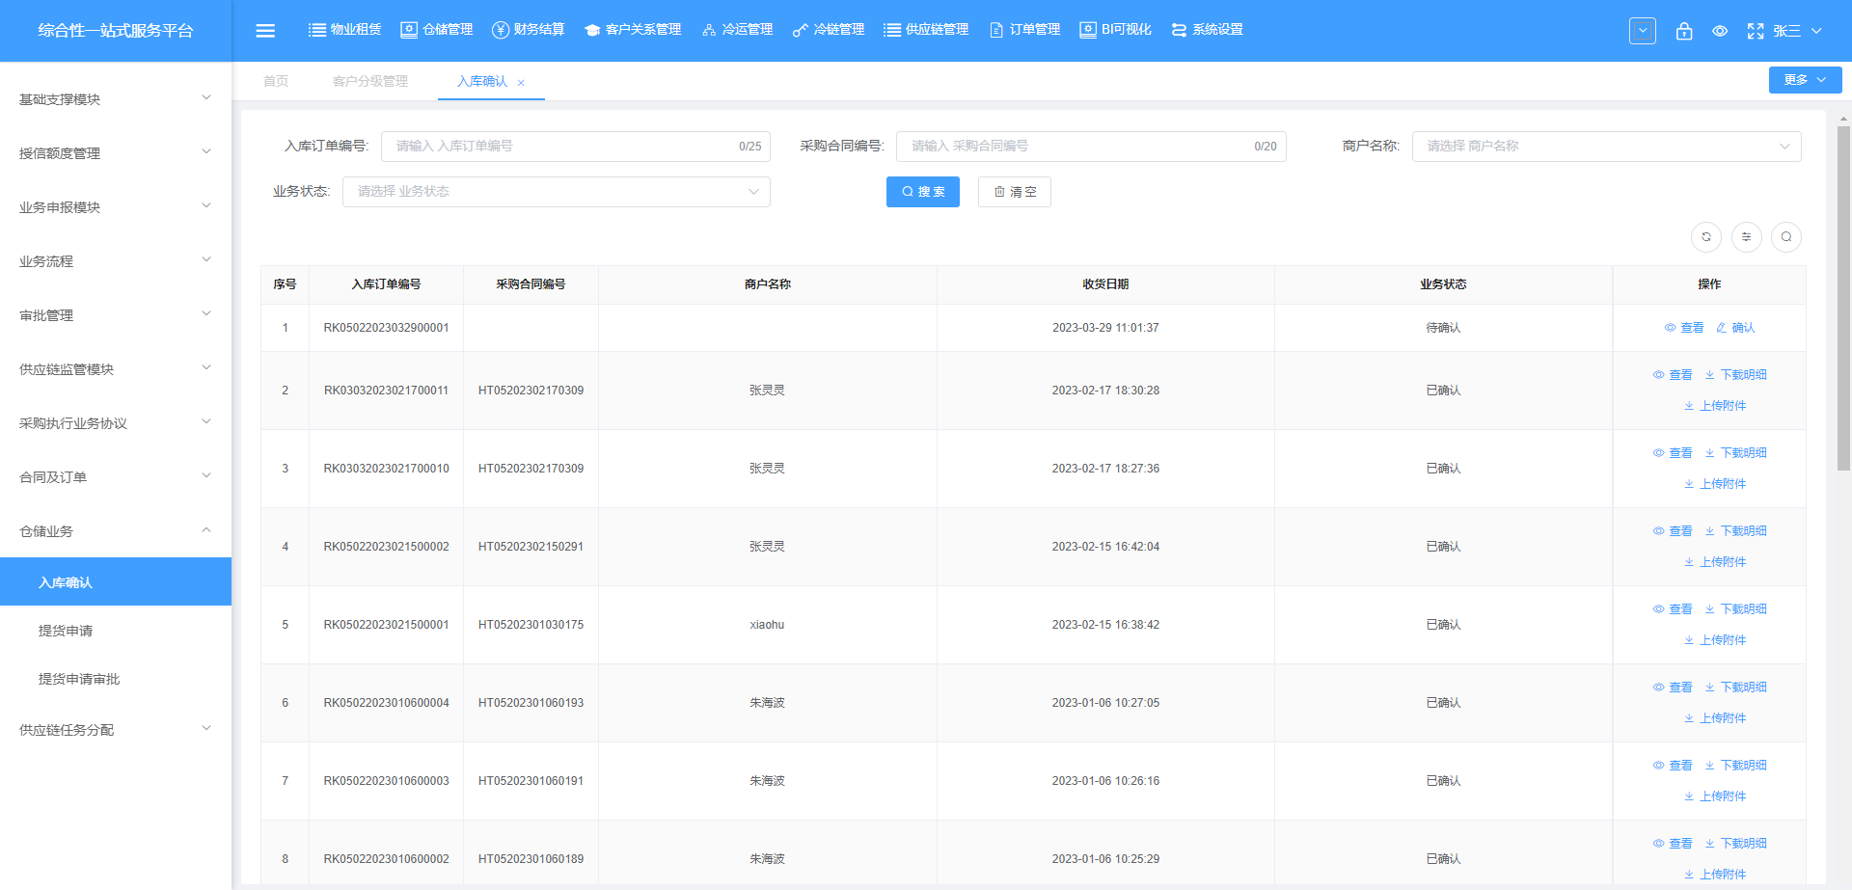The width and height of the screenshot is (1852, 890).
Task: Select 提货申请 sidebar item
Action: pyautogui.click(x=116, y=631)
